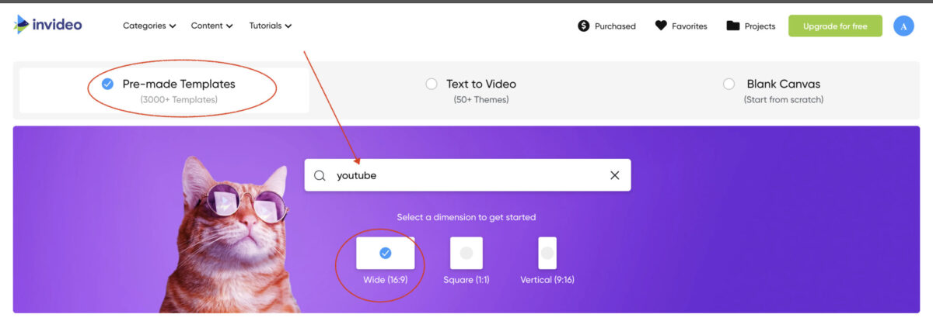This screenshot has height=328, width=933.
Task: Click the magnifying glass search icon
Action: pos(320,175)
